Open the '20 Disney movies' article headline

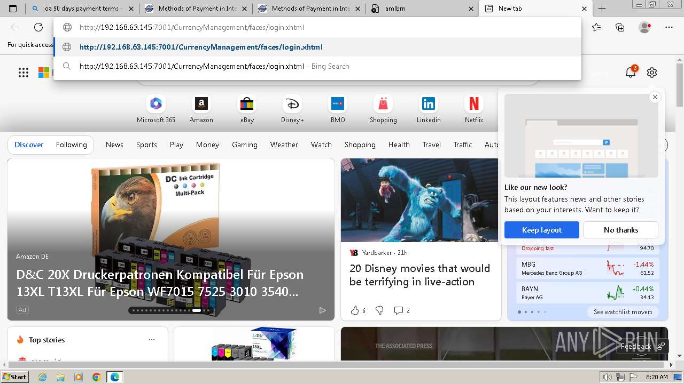click(x=419, y=275)
